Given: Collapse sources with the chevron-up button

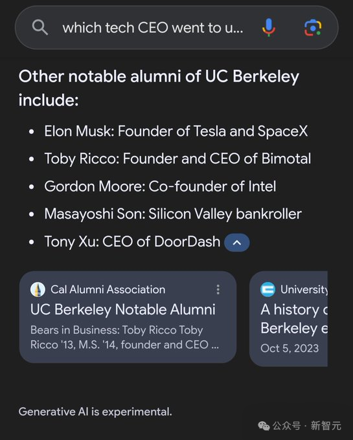Looking at the screenshot, I should 237,243.
